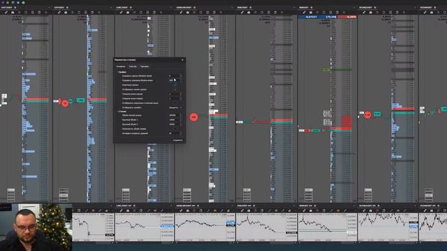This screenshot has height=251, width=447.
Task: Open the last mini chart in bottom row
Action: pos(433,227)
